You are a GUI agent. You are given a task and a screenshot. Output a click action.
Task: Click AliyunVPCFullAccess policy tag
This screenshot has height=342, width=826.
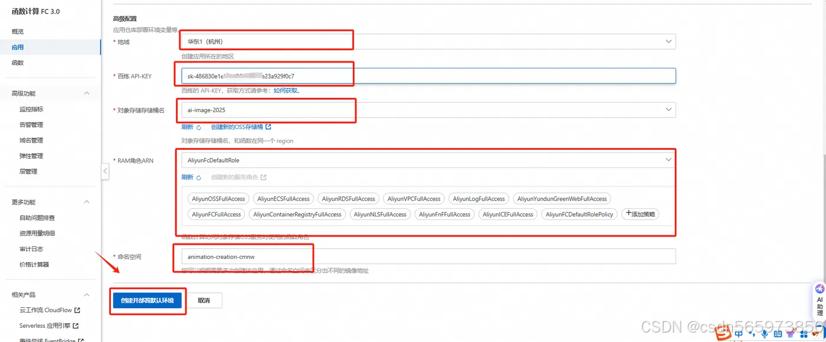tap(414, 199)
